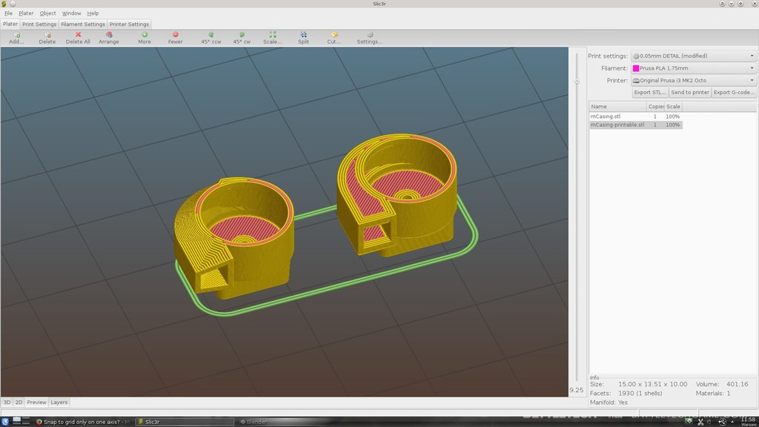The height and width of the screenshot is (427, 759).
Task: Add a copy with More icon
Action: coord(145,35)
